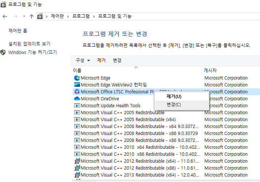Click icon of Visual C++ 2005 Redistributable (x64)
The image size is (260, 182).
(x=77, y=119)
